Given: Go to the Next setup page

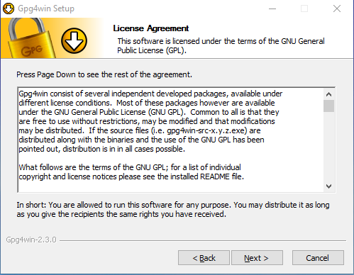Looking at the screenshot, I should coord(257,258).
